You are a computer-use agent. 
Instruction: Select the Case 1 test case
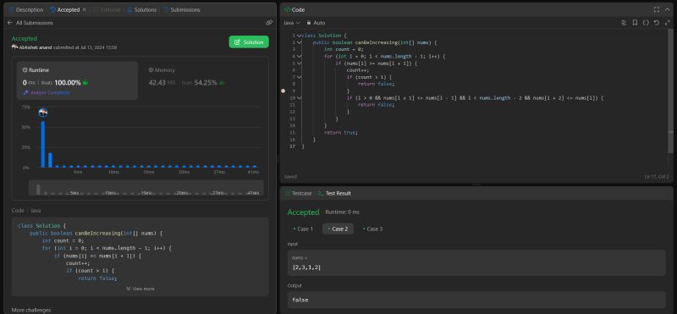[303, 229]
